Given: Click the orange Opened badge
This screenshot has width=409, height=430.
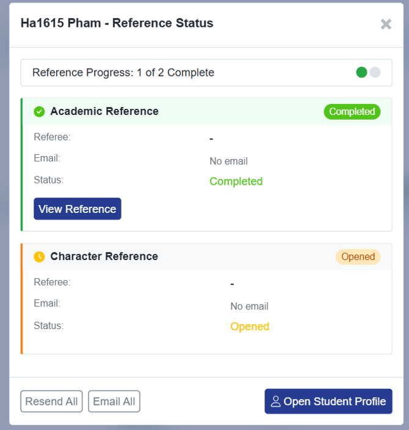Looking at the screenshot, I should pyautogui.click(x=358, y=257).
